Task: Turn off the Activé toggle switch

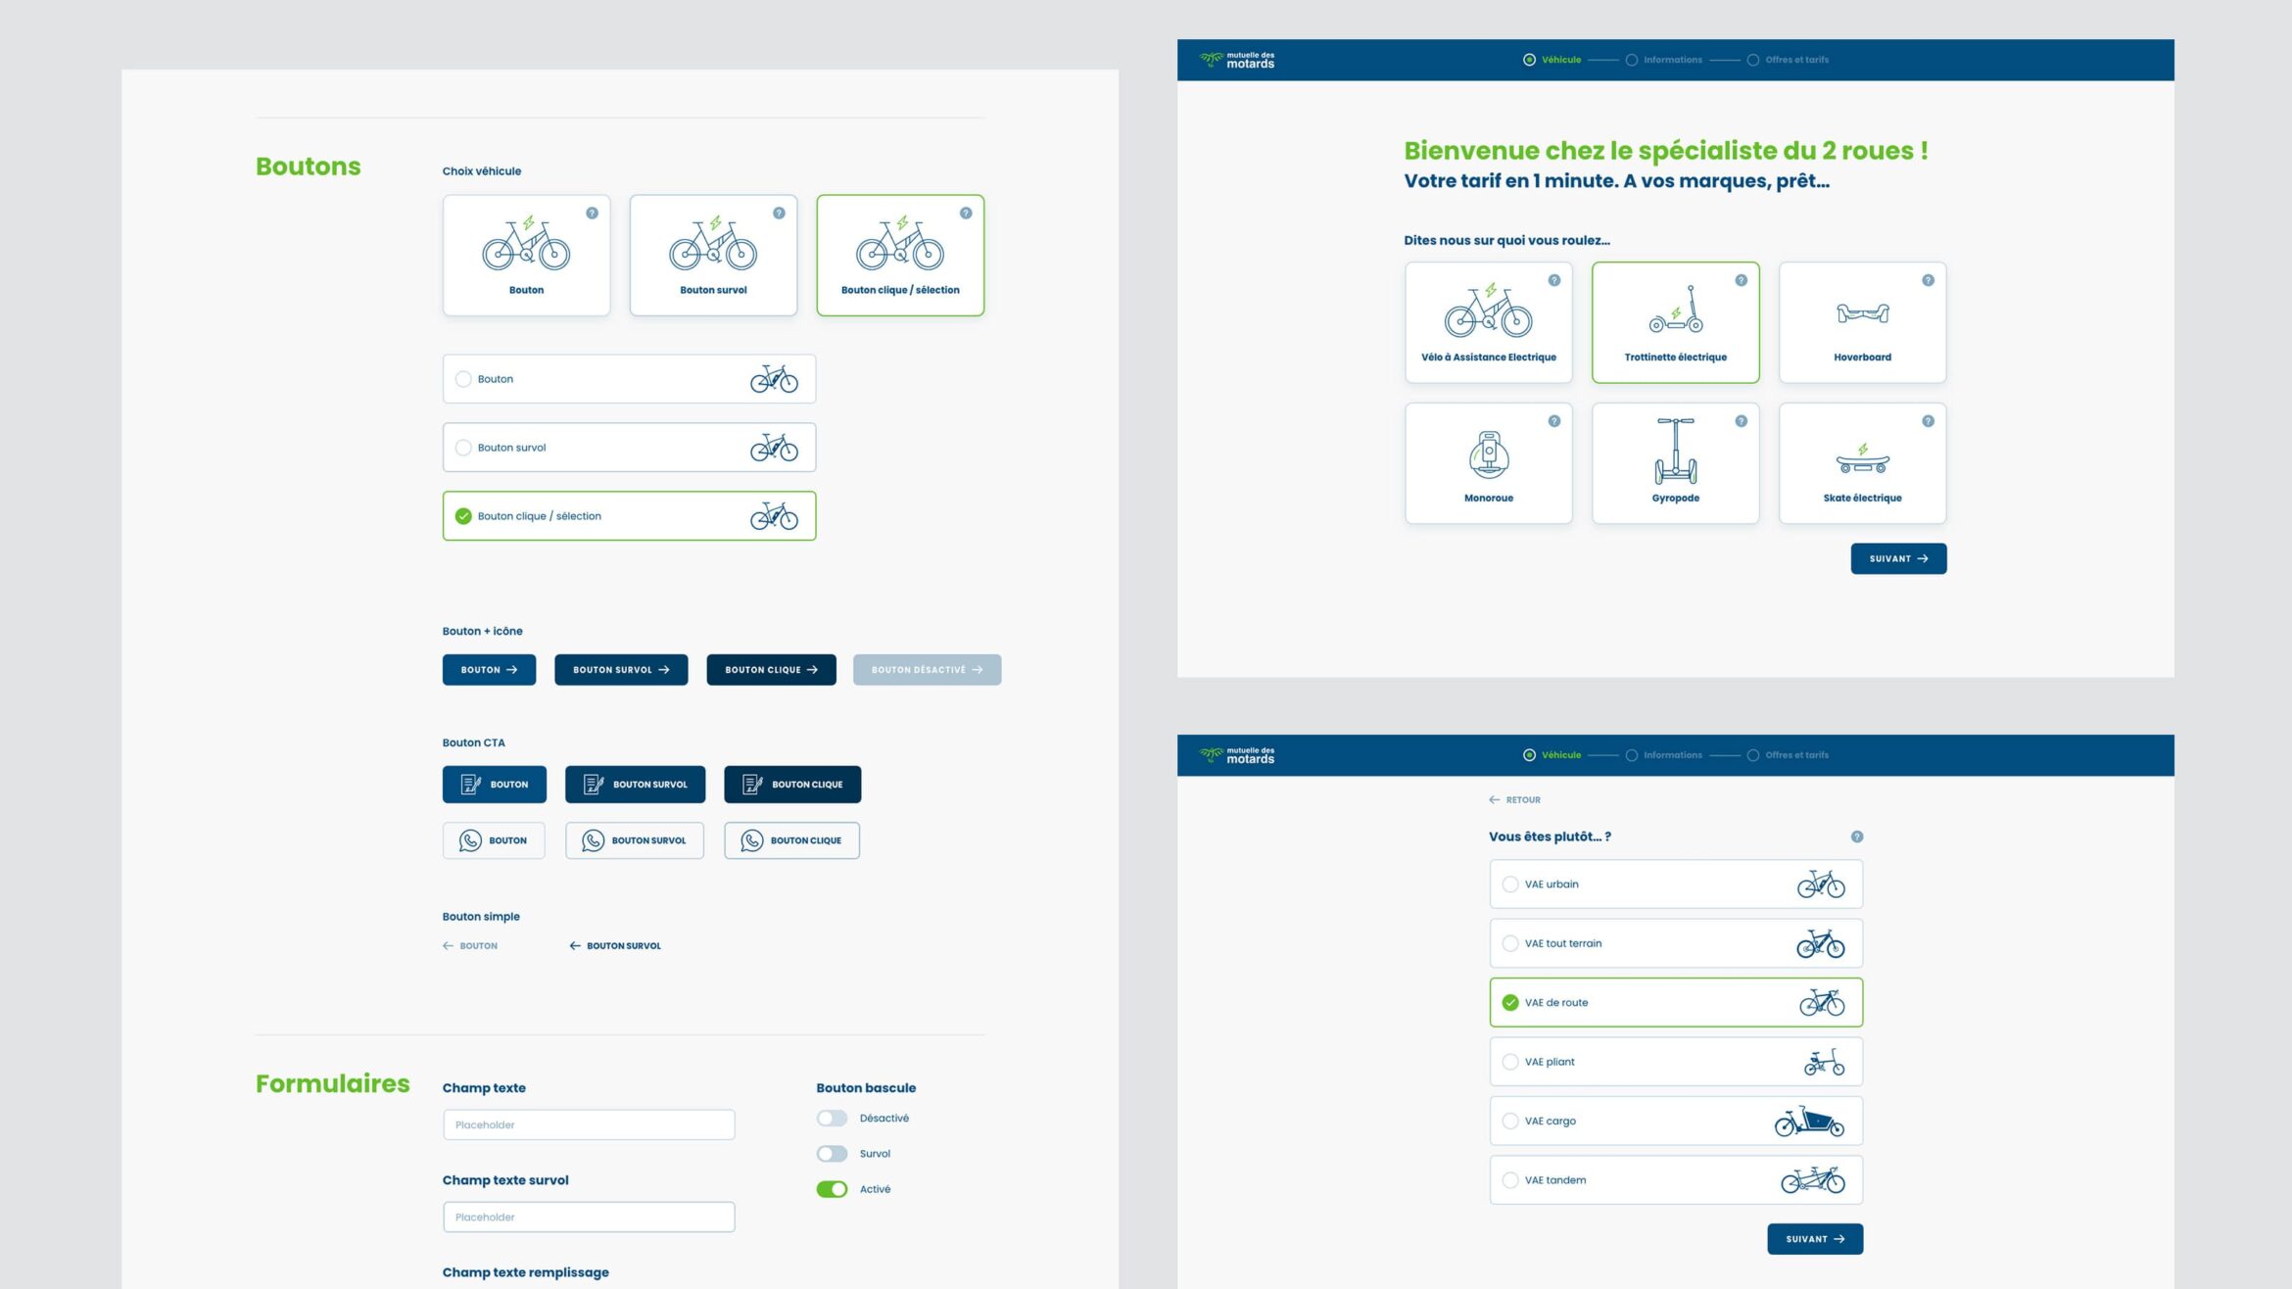Action: point(832,1189)
